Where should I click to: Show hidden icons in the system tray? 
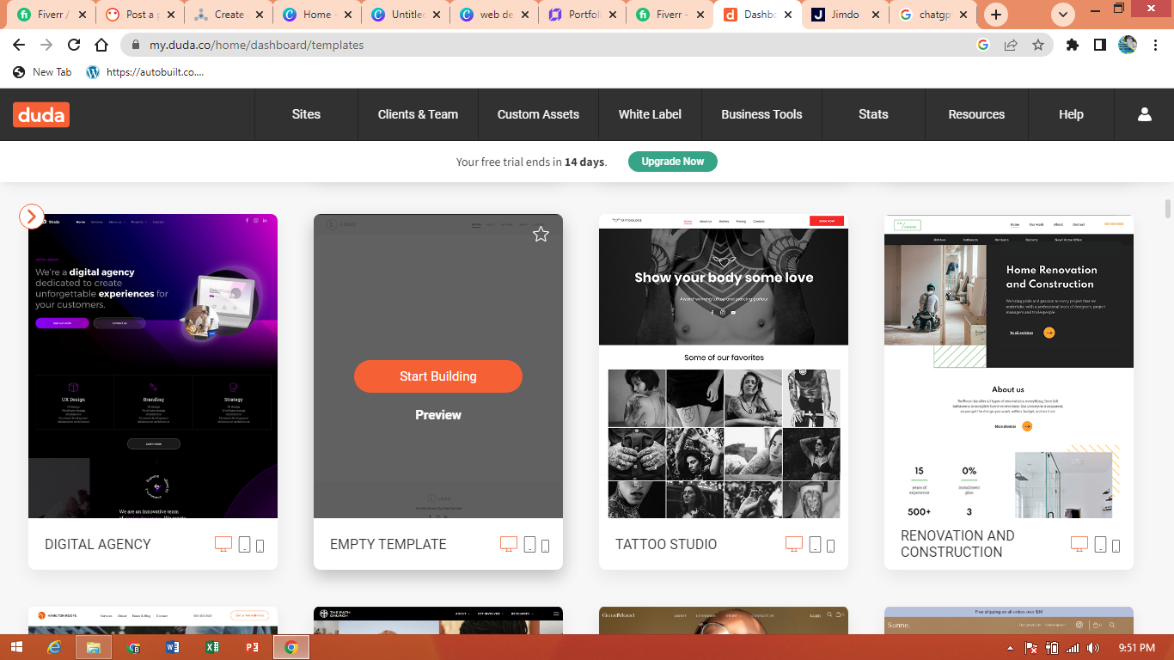(1011, 647)
